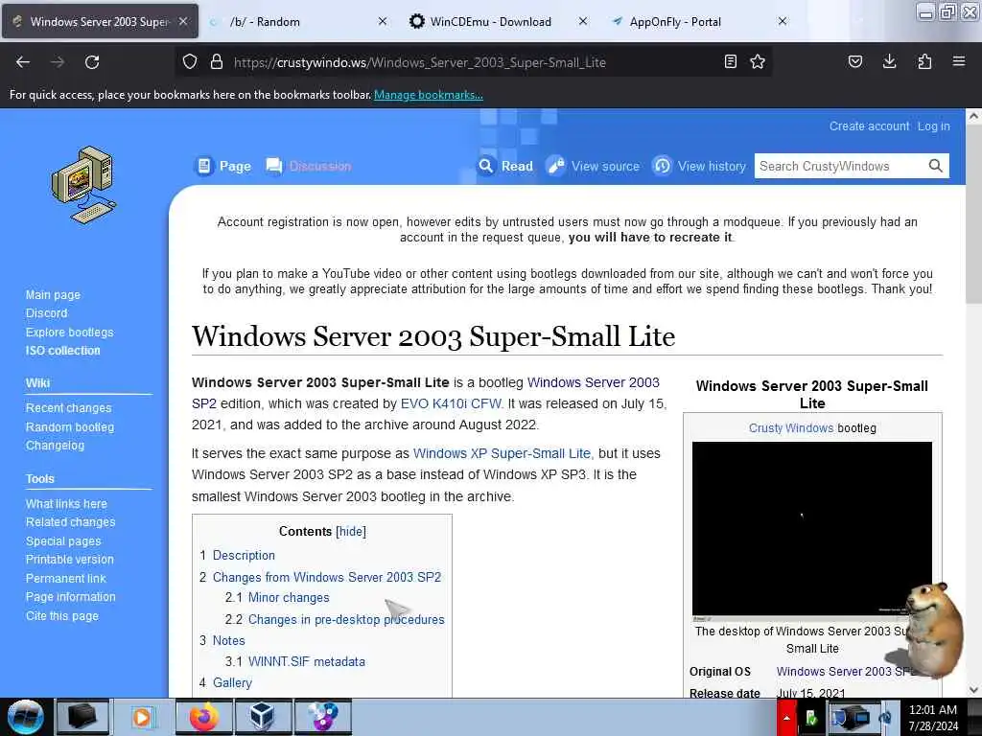The width and height of the screenshot is (982, 736).
Task: Close the /b/ - Random tab
Action: tap(383, 21)
